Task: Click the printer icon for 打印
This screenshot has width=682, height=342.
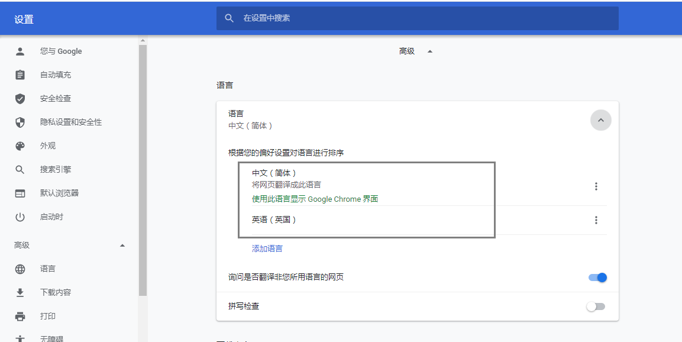Action: pyautogui.click(x=20, y=317)
